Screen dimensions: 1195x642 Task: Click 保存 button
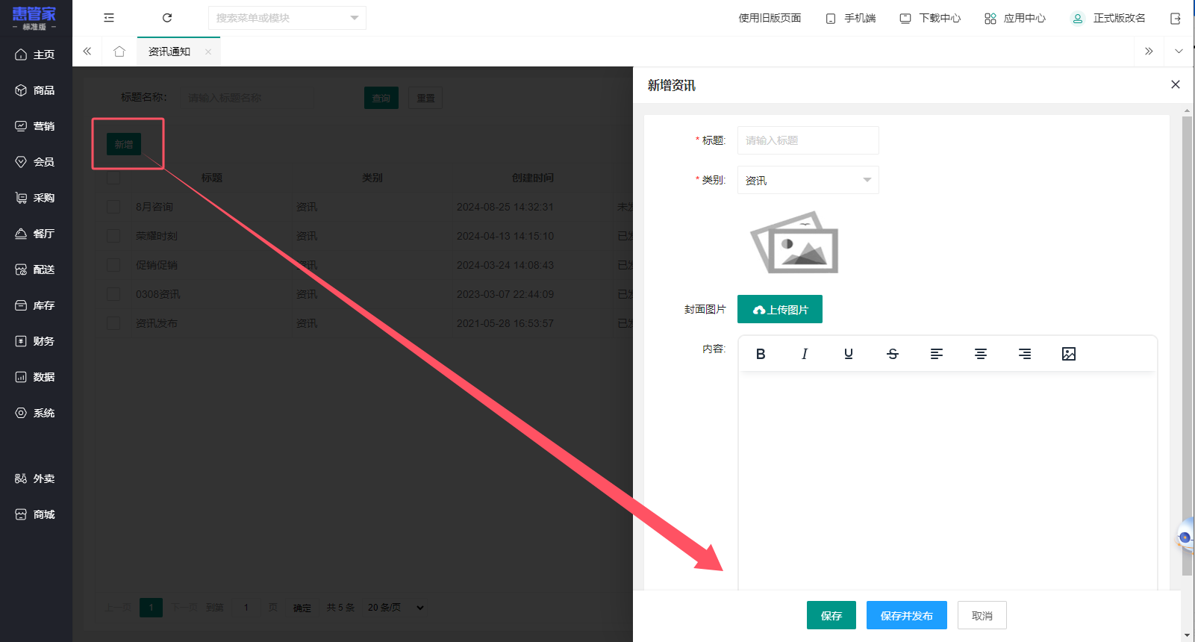pos(831,615)
